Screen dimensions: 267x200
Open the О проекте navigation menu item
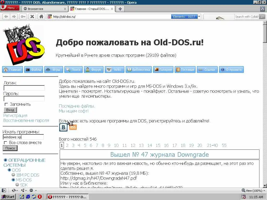[231, 70]
